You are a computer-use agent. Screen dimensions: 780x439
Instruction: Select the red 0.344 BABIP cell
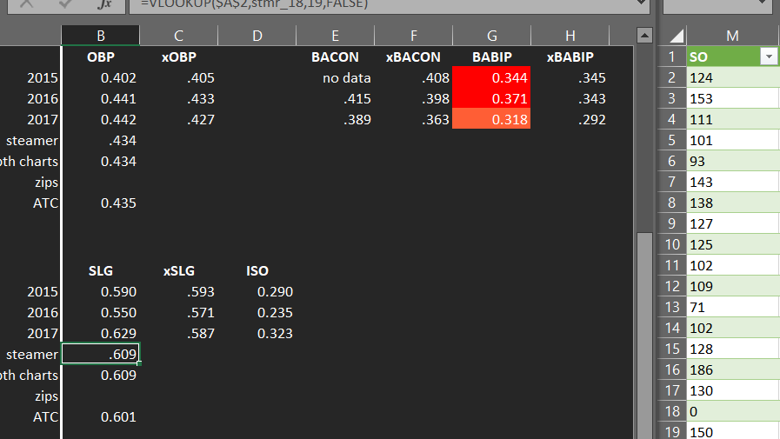491,77
